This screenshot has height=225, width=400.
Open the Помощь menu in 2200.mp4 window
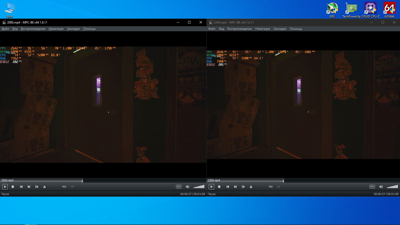click(296, 29)
